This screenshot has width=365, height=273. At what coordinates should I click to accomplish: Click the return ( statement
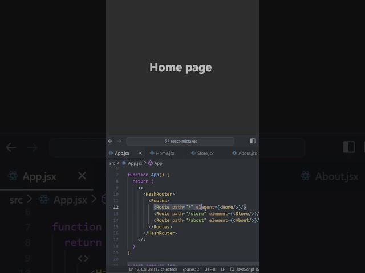[x=143, y=181]
